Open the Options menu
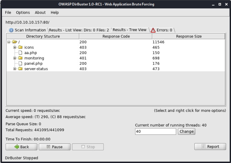Image resolution: width=231 pixels, height=163 pixels. (x=23, y=13)
